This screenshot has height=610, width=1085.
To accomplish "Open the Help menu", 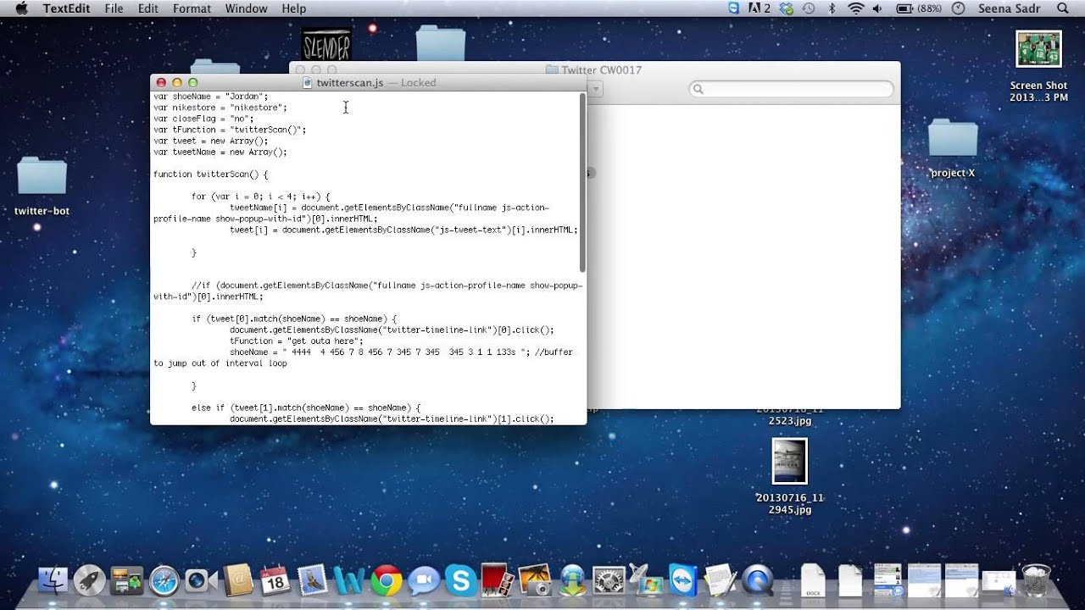I will point(294,8).
